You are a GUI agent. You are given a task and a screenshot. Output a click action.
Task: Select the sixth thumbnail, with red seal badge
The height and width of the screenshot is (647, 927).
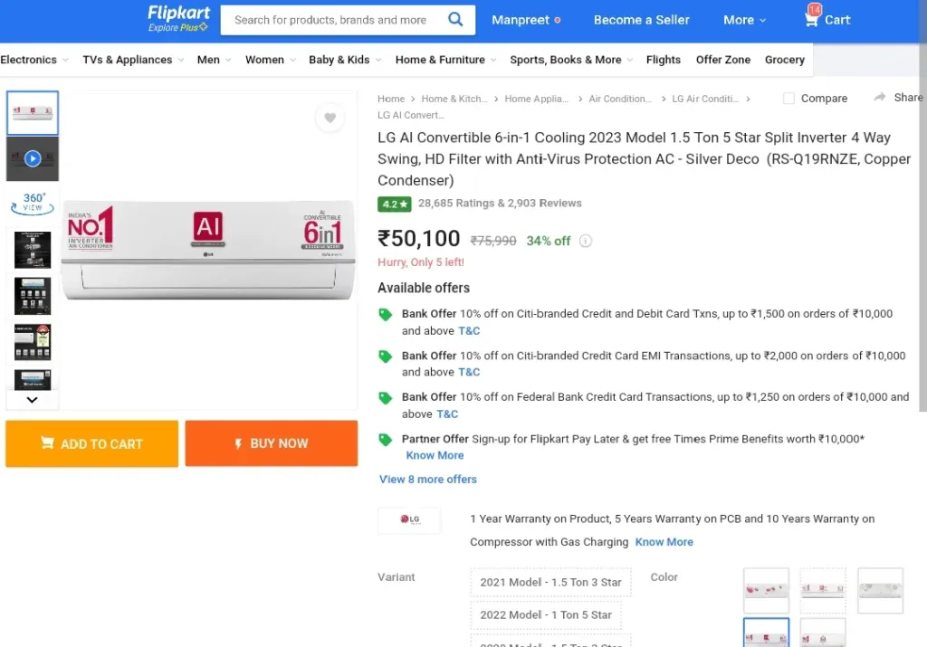pyautogui.click(x=33, y=342)
